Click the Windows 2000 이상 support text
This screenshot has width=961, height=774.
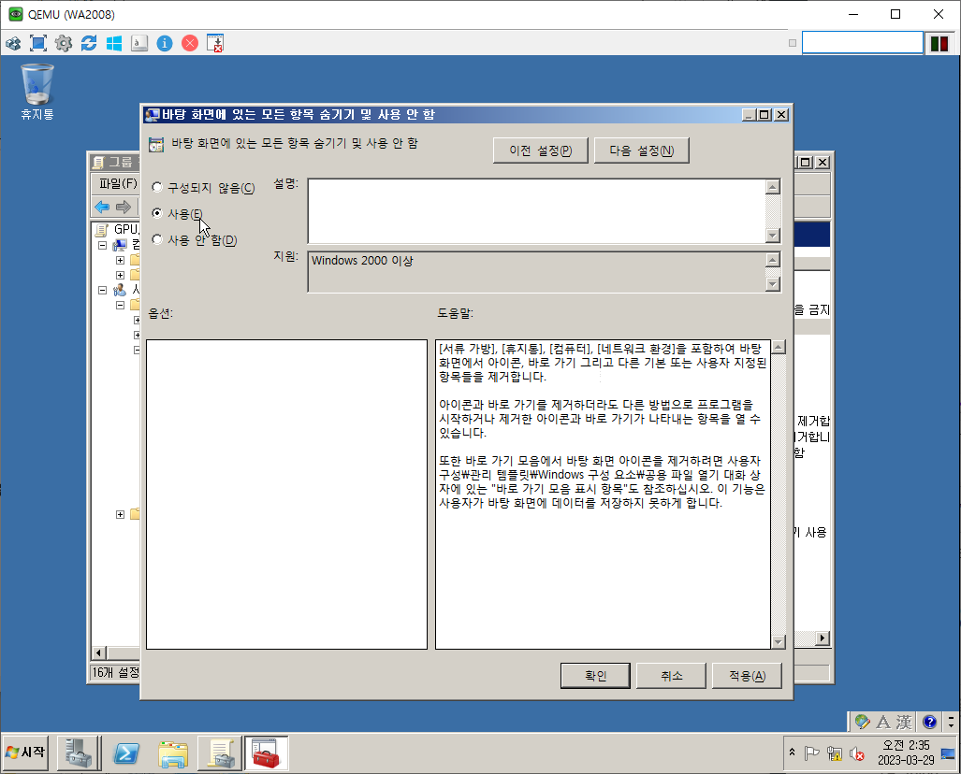pos(362,260)
